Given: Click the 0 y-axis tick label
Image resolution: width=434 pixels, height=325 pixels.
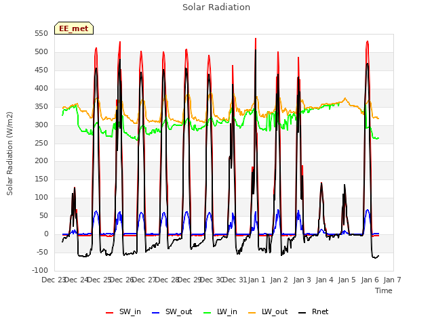Looking at the screenshot, I should coord(46,234).
